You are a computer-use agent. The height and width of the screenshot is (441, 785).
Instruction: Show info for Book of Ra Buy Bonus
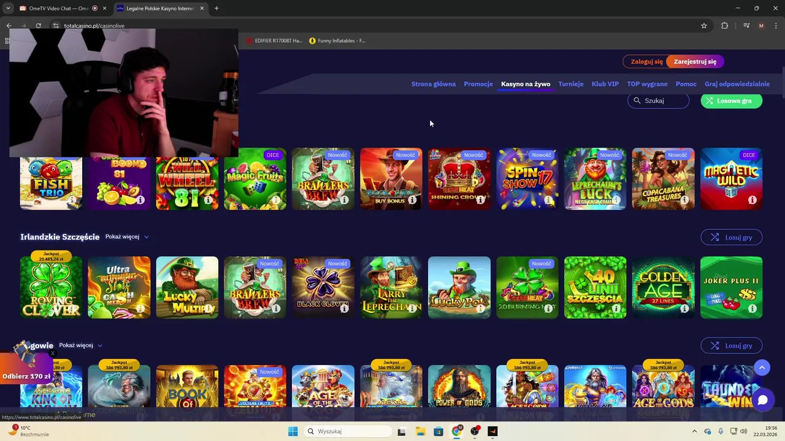(412, 200)
